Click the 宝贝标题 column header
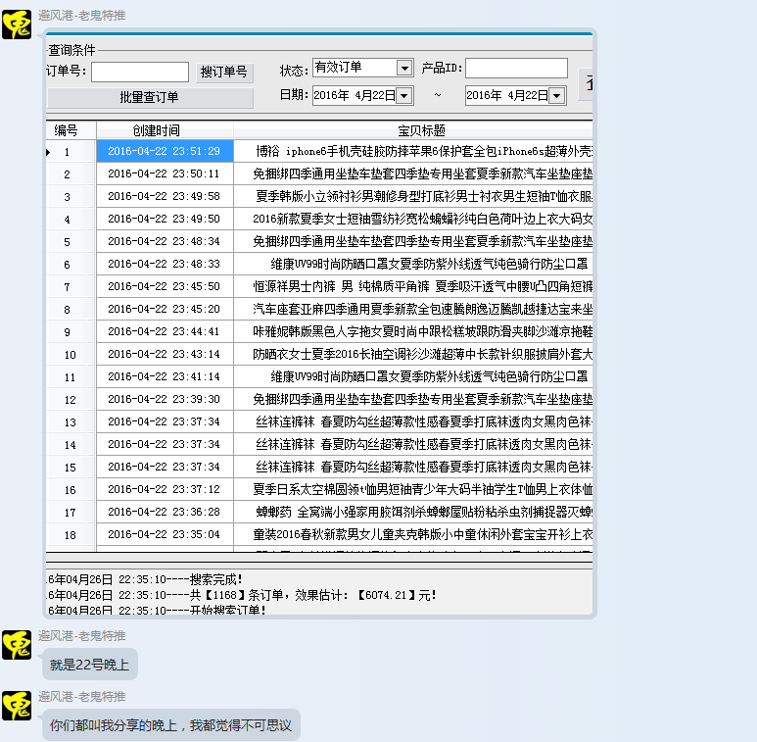 421,130
